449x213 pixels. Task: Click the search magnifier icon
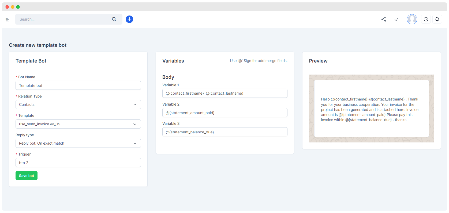coord(114,19)
